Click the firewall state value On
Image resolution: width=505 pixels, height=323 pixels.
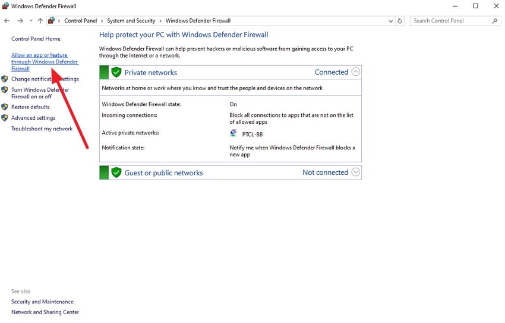pos(233,104)
